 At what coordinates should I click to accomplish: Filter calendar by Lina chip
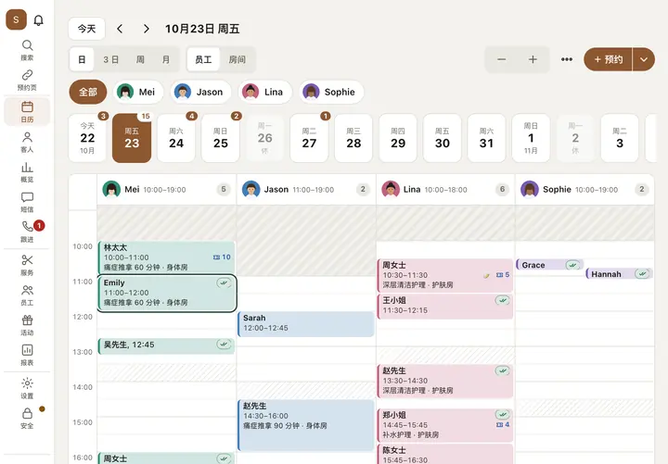click(264, 92)
